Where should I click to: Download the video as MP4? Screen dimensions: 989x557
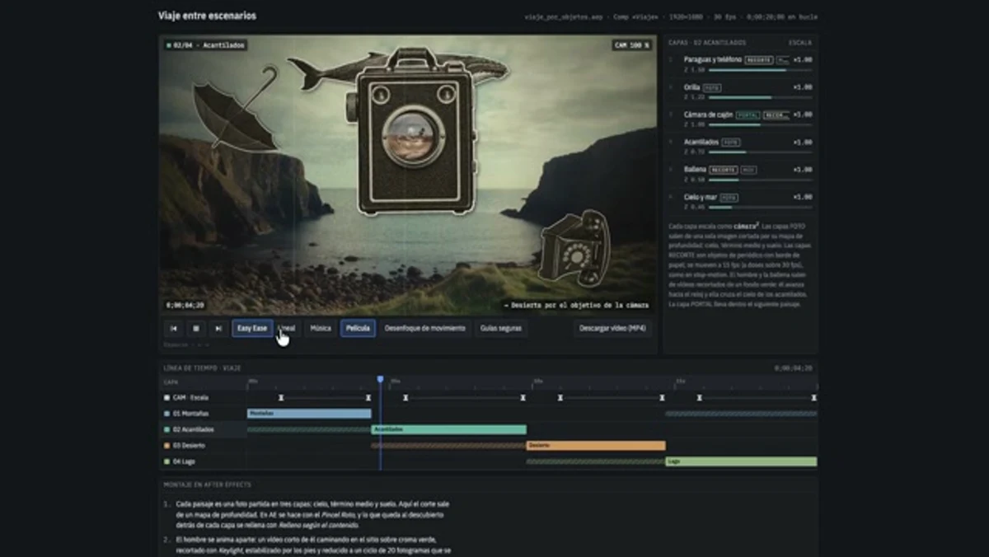tap(613, 328)
